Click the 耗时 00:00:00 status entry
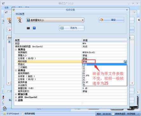141x116 pixels. point(104,114)
